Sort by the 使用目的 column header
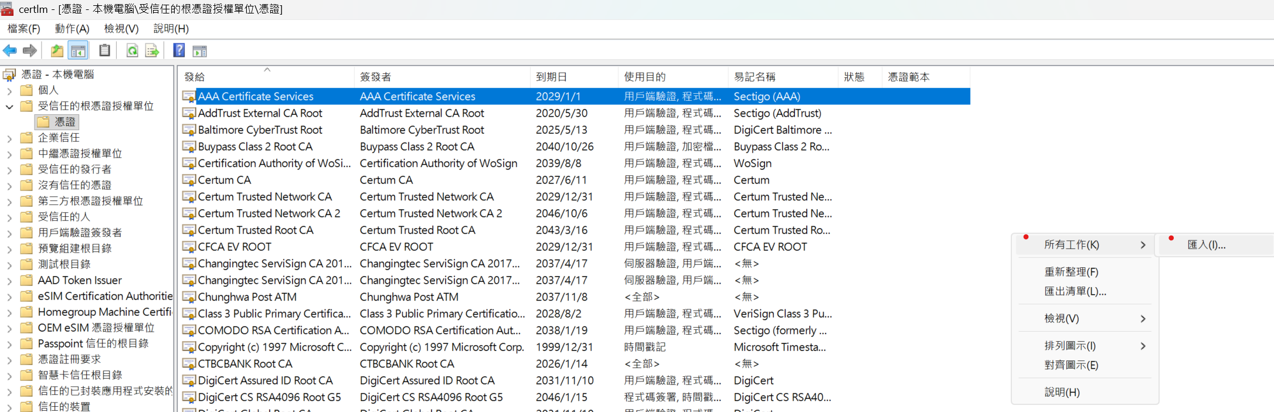 (673, 77)
